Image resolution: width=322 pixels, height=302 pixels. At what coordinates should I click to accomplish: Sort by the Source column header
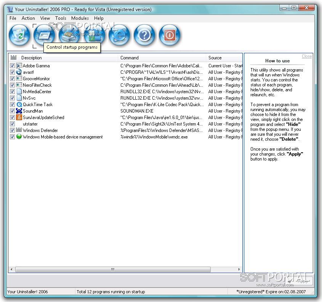224,58
